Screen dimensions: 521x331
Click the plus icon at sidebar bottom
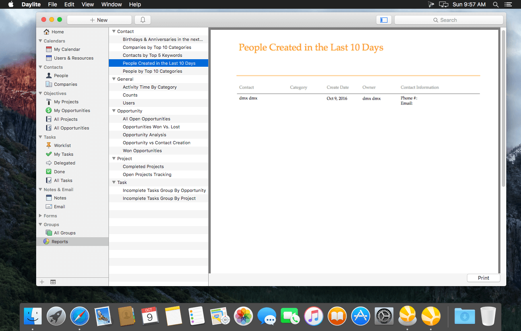42,282
